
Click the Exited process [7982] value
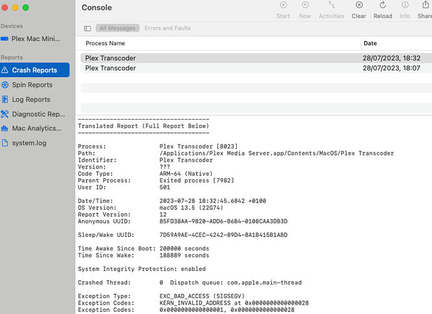coord(197,181)
